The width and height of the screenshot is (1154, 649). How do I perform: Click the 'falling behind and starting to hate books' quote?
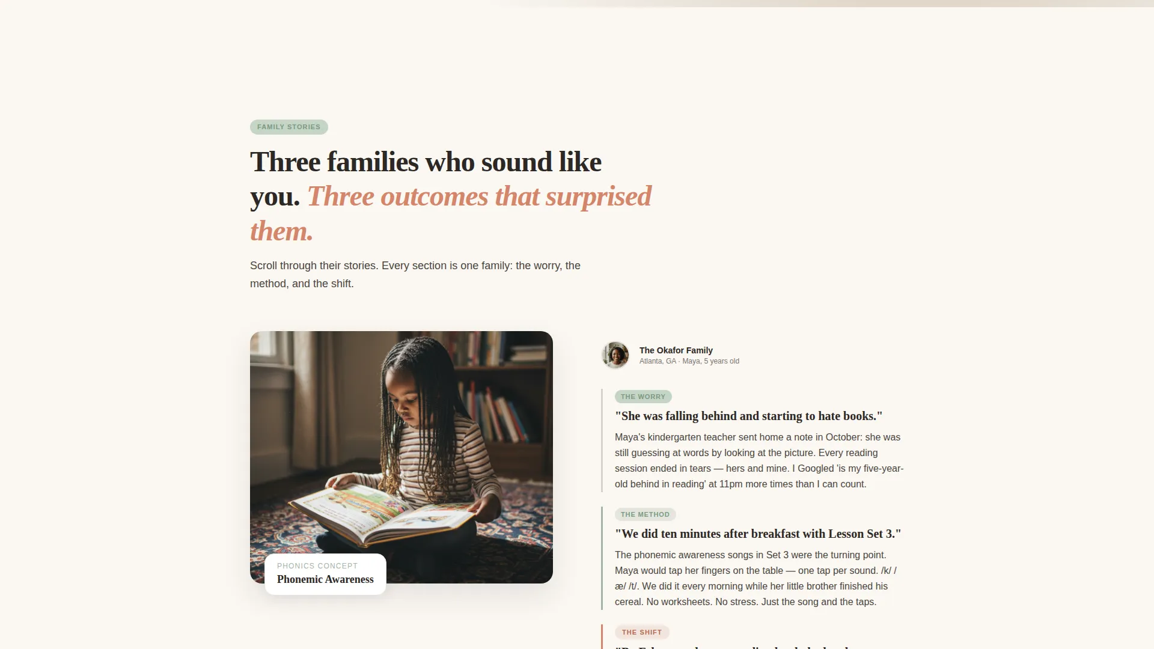(x=749, y=416)
